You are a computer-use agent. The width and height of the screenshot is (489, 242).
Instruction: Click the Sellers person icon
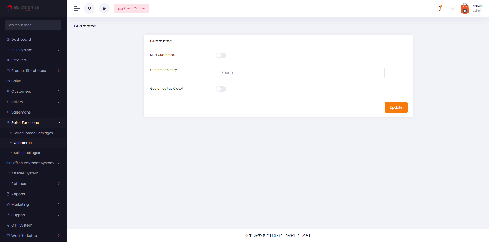(x=8, y=102)
